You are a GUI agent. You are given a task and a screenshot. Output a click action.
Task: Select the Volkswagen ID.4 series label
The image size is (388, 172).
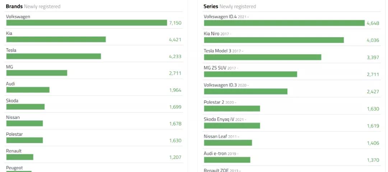pos(221,17)
